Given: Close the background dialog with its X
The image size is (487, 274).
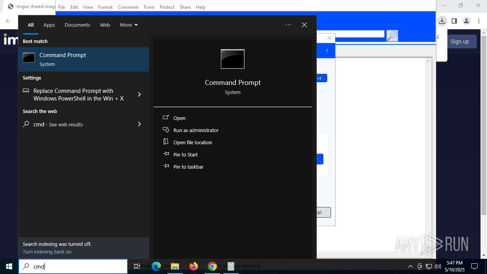Looking at the screenshot, I should [x=329, y=38].
